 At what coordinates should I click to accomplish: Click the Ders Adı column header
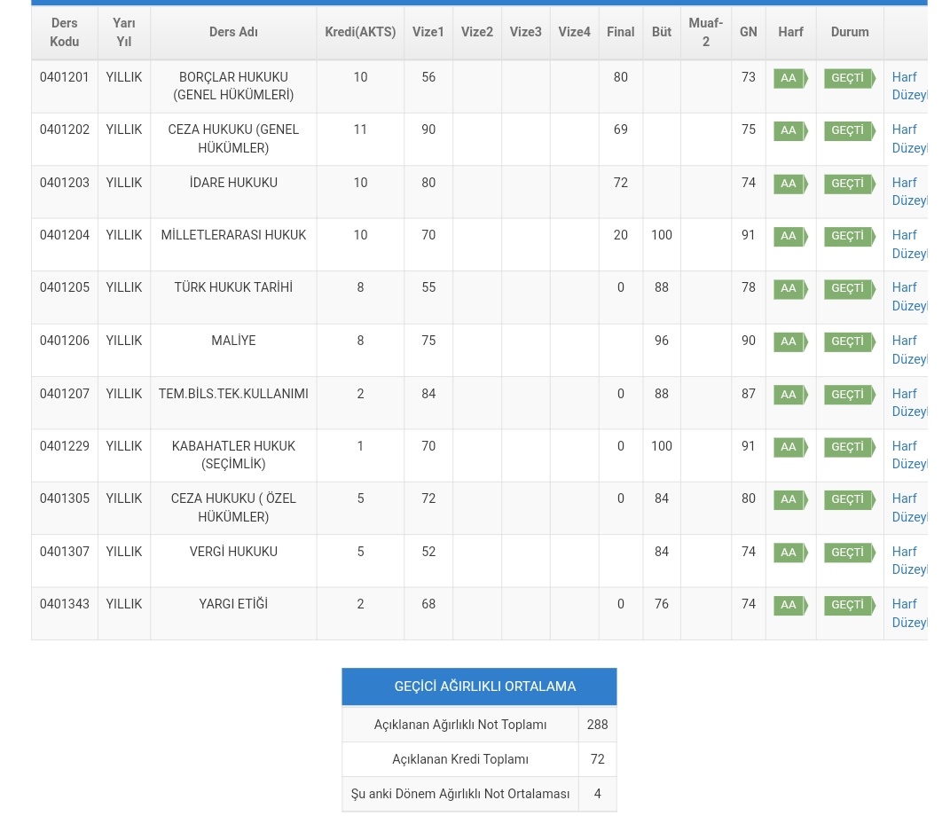pyautogui.click(x=233, y=32)
